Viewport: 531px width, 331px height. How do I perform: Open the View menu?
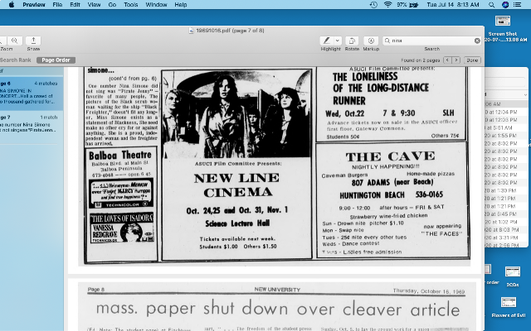pos(94,5)
